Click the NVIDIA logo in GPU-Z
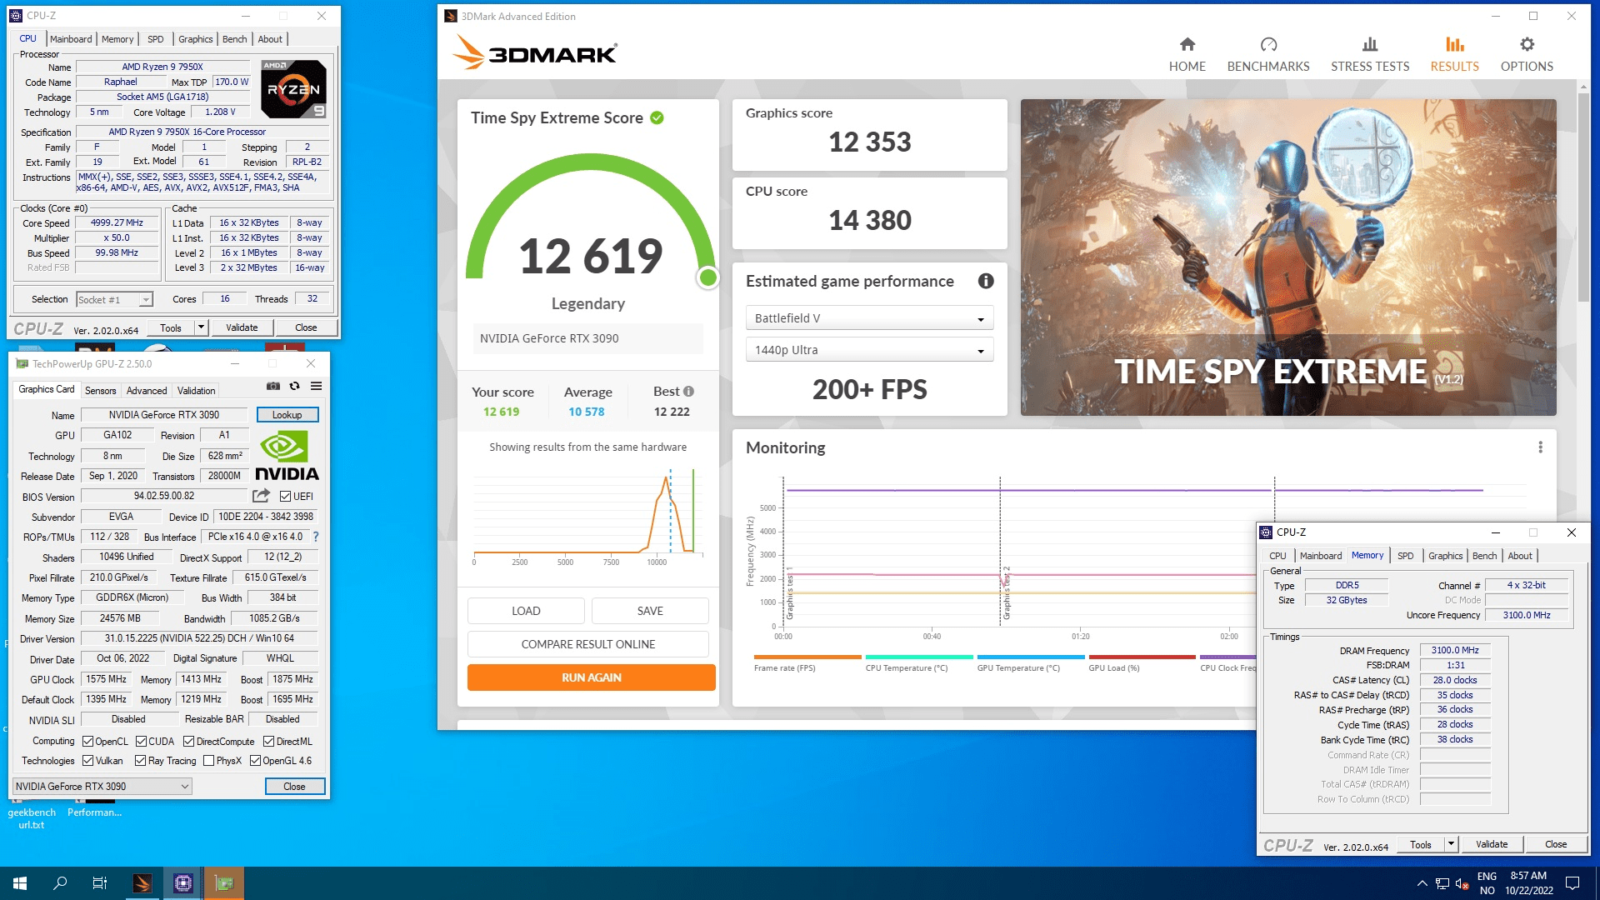The image size is (1600, 900). point(287,457)
